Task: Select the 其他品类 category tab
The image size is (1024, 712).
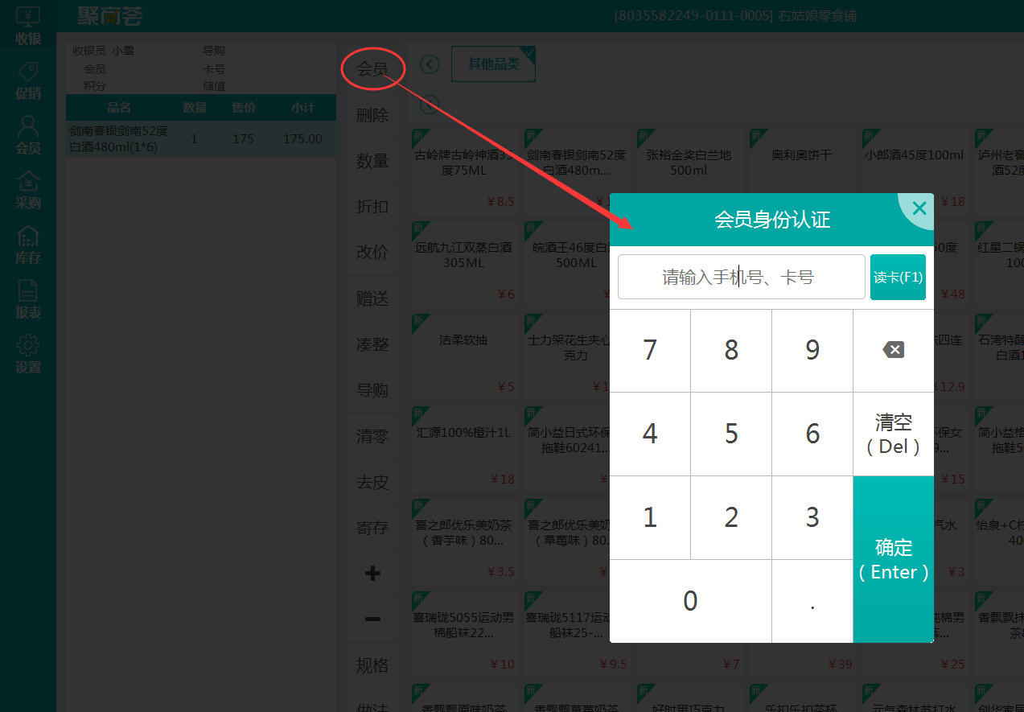Action: tap(493, 64)
